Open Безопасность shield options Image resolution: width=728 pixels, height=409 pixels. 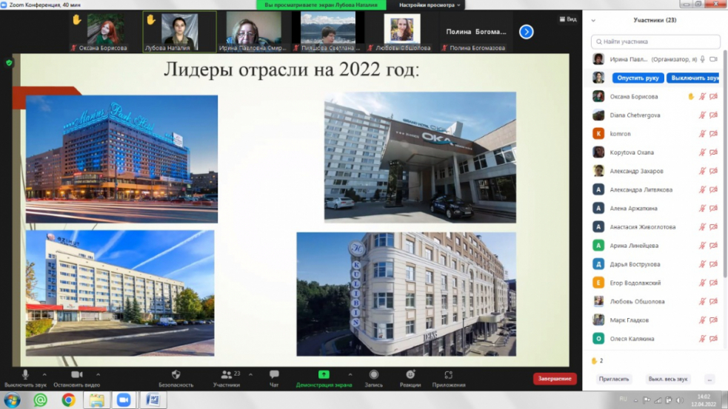(176, 374)
